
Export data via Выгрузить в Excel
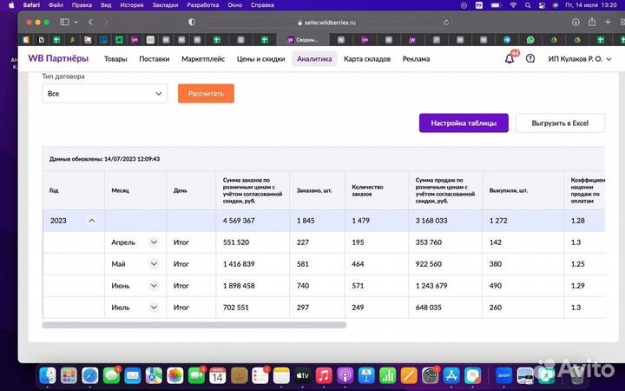(559, 123)
